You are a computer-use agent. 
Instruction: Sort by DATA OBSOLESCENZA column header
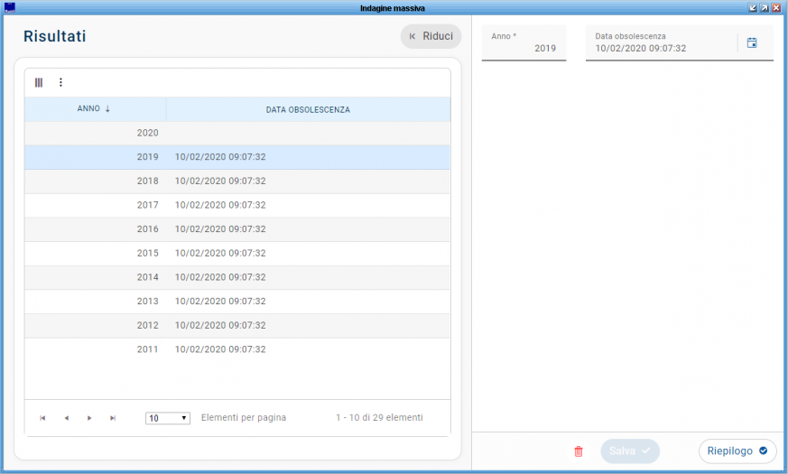(308, 109)
